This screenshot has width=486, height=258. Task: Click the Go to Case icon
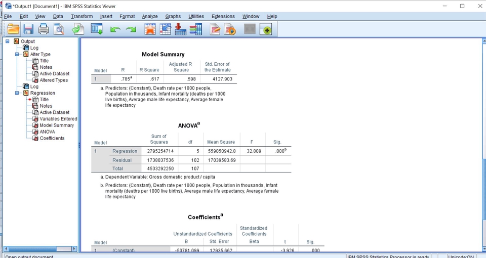(165, 29)
